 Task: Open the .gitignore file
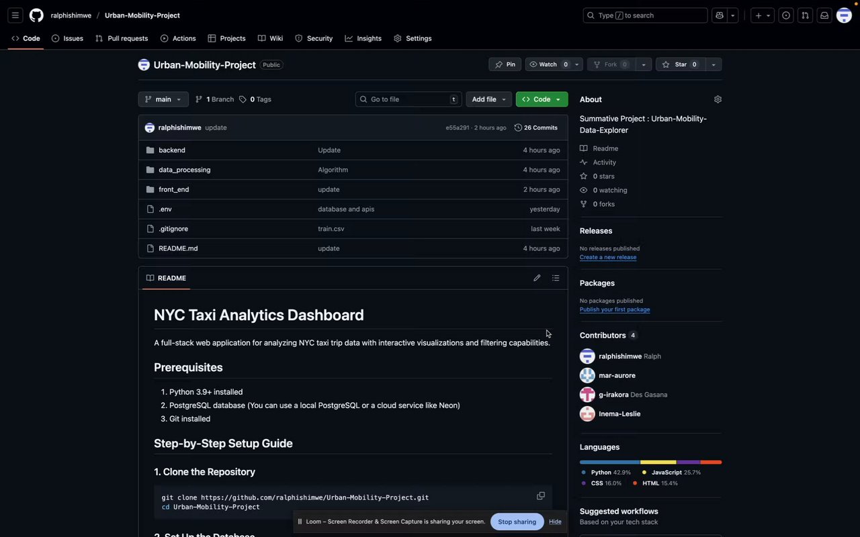pos(173,229)
